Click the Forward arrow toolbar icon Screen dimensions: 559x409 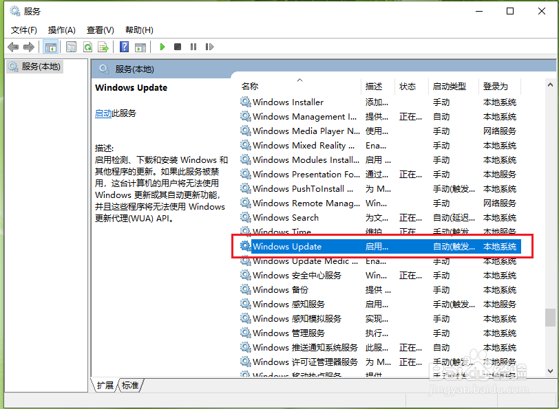[x=28, y=47]
